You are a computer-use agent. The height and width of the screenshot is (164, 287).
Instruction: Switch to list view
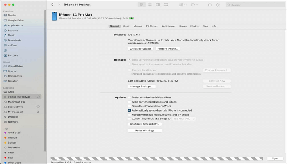pyautogui.click(x=150, y=5)
